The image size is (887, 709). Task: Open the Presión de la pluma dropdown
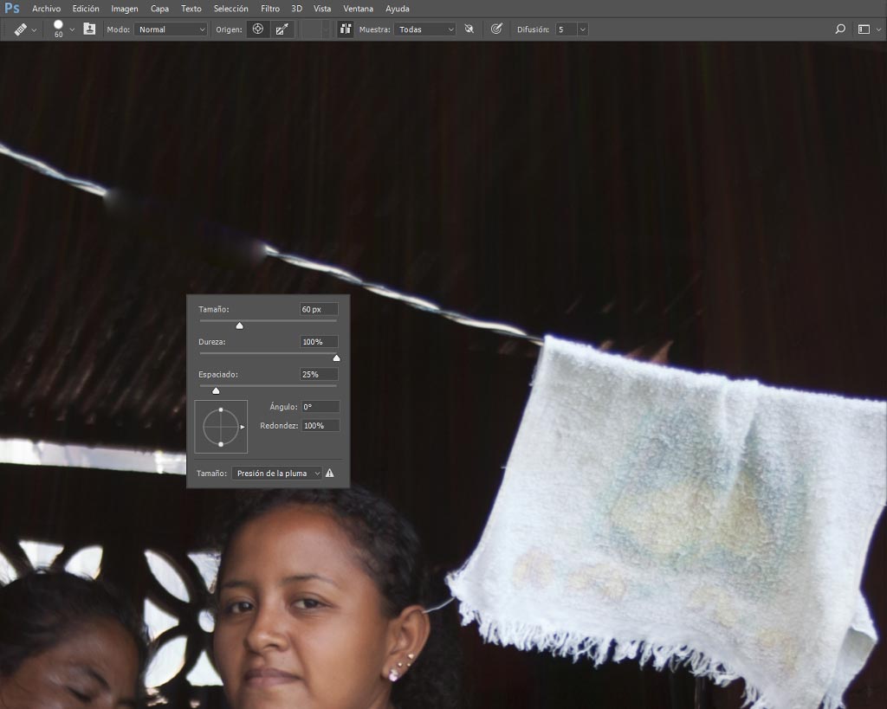pos(276,474)
